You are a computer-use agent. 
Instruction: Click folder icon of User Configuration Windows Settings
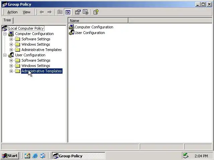click(x=18, y=66)
